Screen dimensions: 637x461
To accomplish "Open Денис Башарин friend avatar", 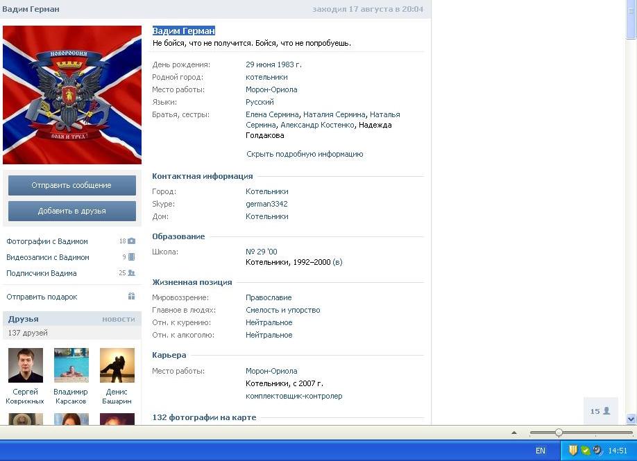I will tap(117, 365).
